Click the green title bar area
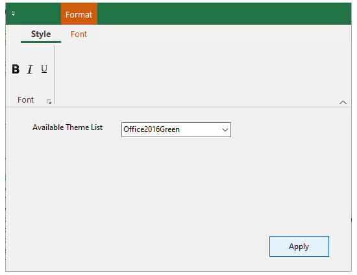Viewport: 357px width, 275px height. pyautogui.click(x=224, y=14)
